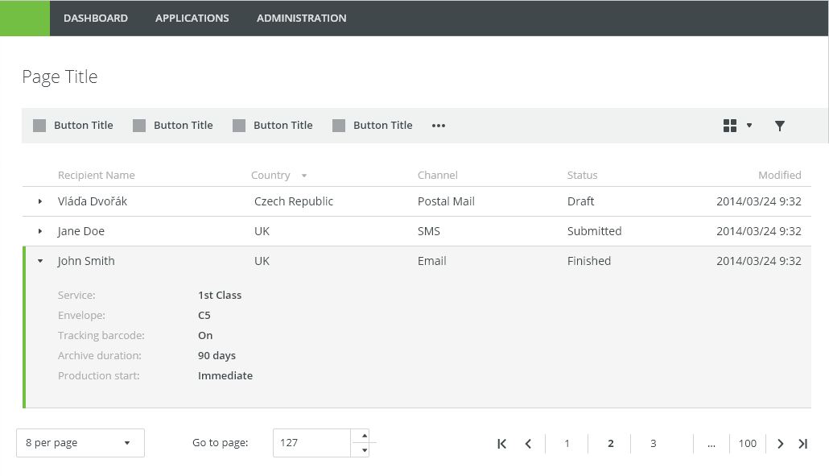Click the fourth Button Title toolbar button

point(373,126)
